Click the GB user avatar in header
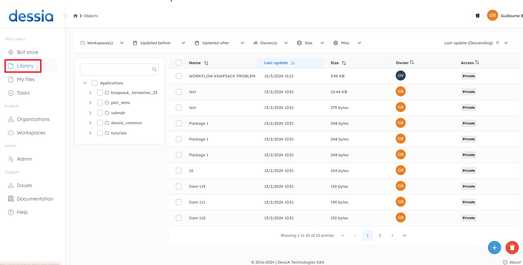This screenshot has height=265, width=523. [x=493, y=15]
